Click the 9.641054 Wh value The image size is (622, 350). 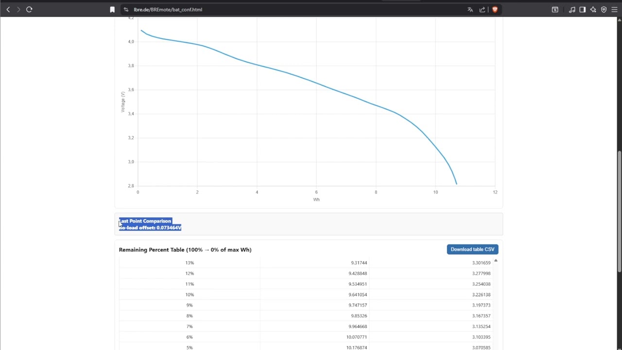coord(358,295)
